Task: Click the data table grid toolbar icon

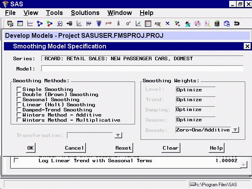Action: (148, 24)
